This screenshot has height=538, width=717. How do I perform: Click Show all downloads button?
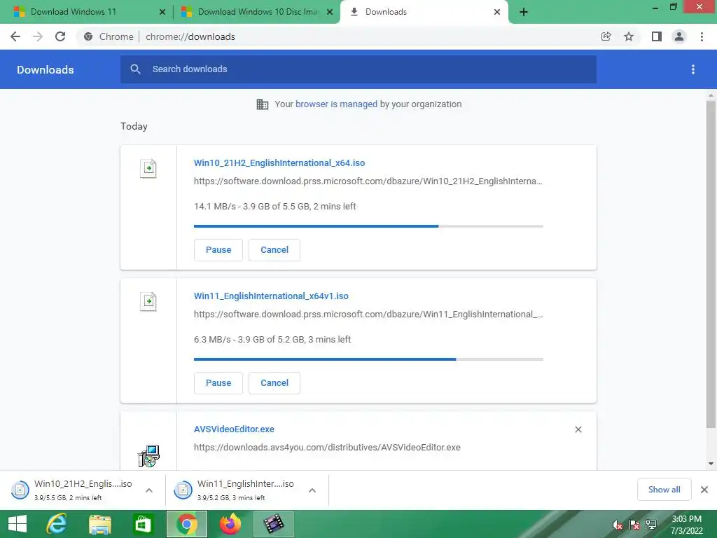664,490
